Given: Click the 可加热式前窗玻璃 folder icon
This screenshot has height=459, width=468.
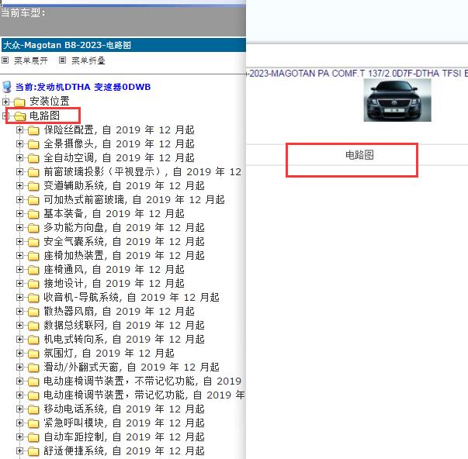Looking at the screenshot, I should click(x=33, y=200).
